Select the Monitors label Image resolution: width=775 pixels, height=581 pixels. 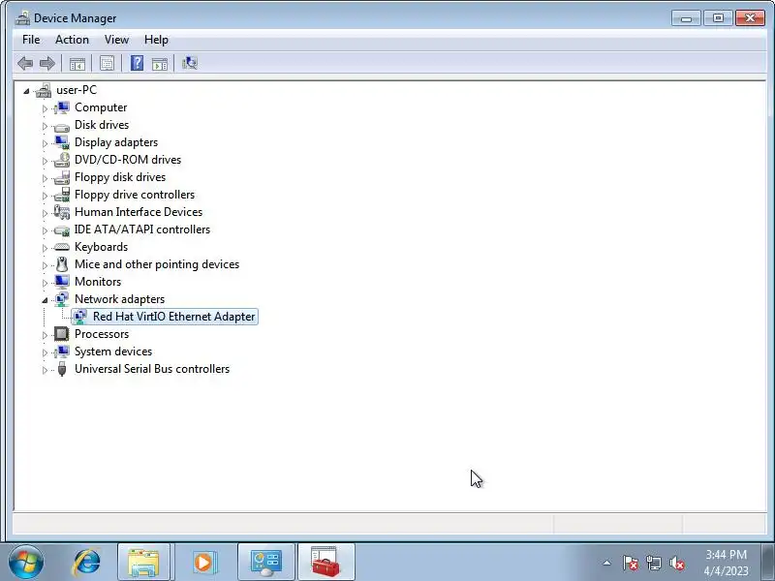click(98, 282)
